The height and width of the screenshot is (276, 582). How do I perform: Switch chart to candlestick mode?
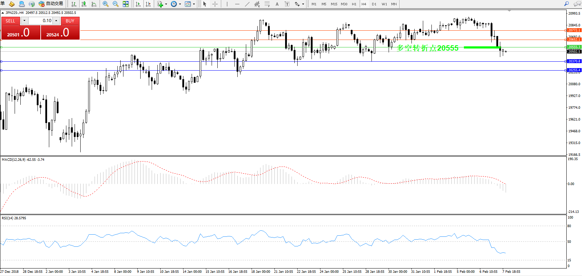(x=84, y=4)
